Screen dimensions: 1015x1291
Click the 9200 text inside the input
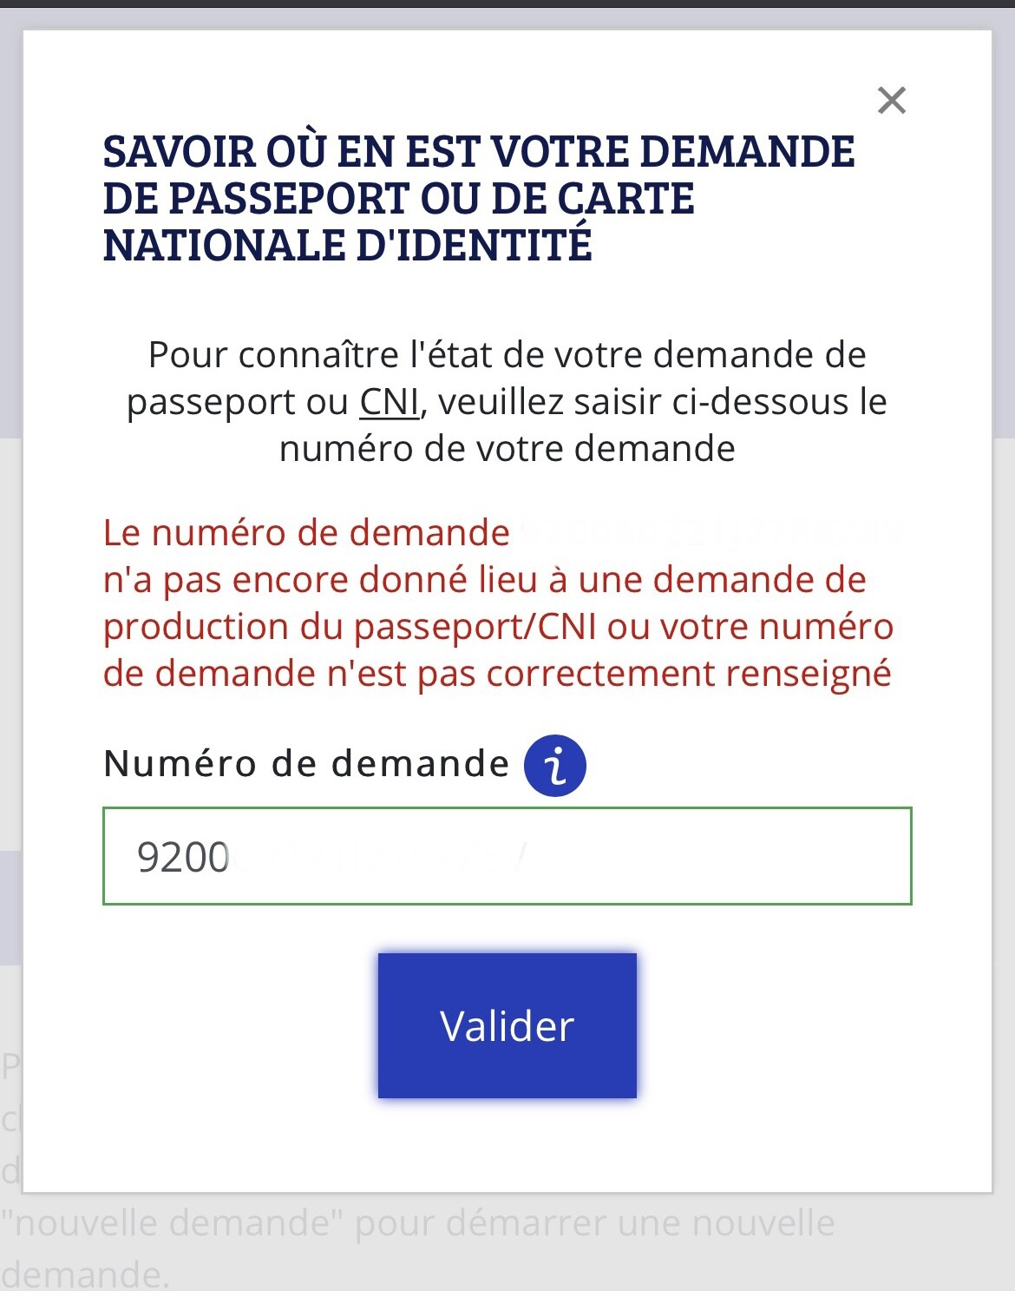[183, 857]
